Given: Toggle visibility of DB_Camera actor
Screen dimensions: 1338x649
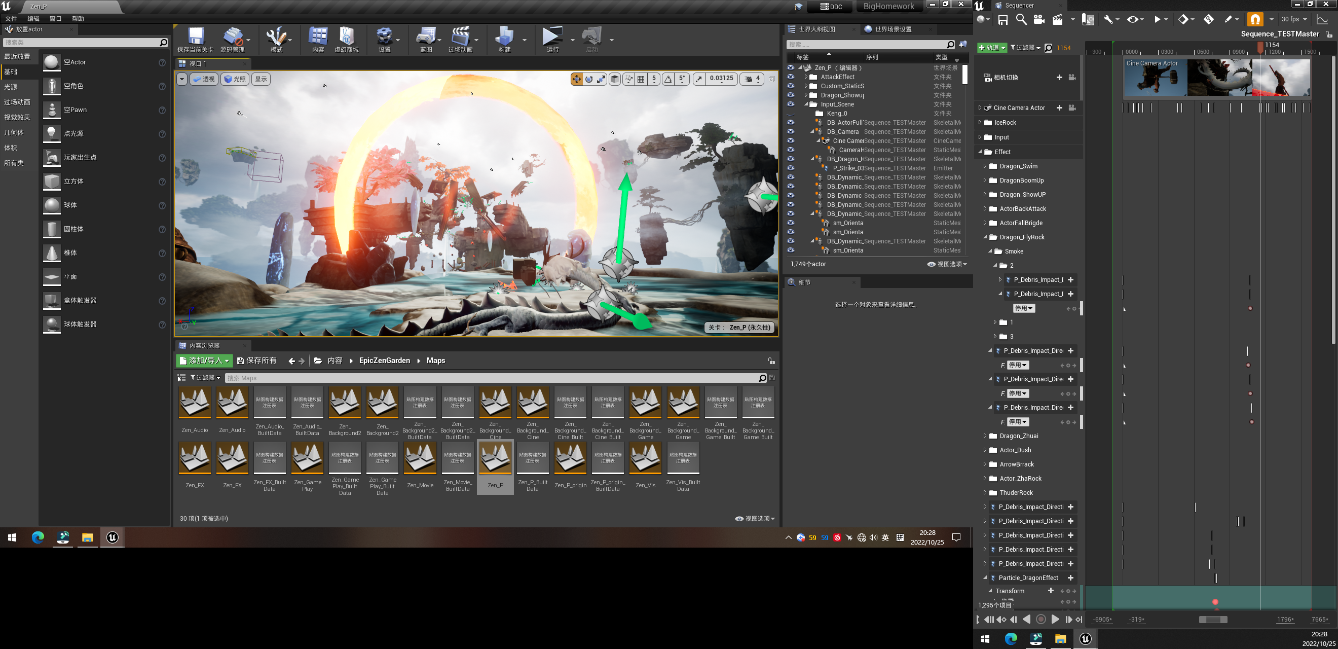Looking at the screenshot, I should (x=791, y=132).
